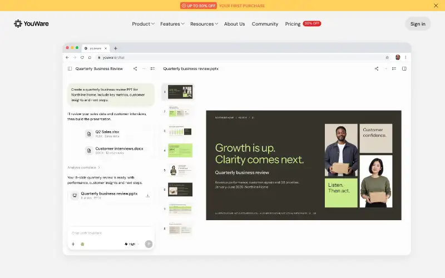The width and height of the screenshot is (445, 278).
Task: Click the Chat with YouWare input
Action: [111, 233]
